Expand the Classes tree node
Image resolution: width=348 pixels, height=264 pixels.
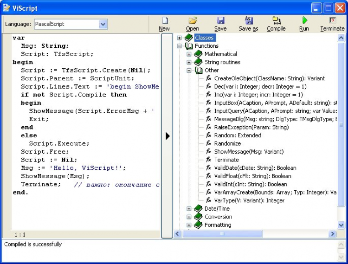[179, 38]
